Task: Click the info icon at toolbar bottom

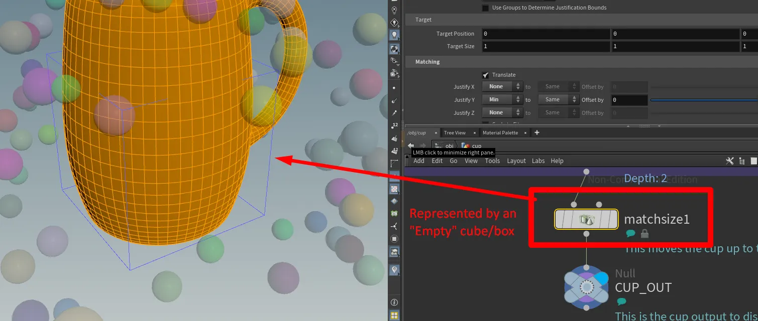Action: click(394, 302)
